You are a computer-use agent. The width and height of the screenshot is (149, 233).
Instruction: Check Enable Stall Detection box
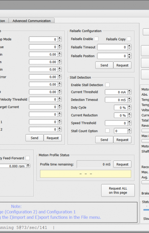(107, 85)
